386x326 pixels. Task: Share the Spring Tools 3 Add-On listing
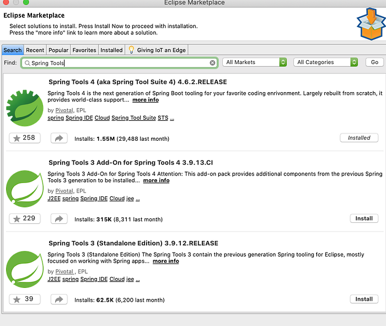point(59,218)
